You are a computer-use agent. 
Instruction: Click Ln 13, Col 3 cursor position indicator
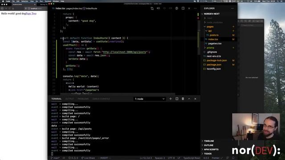click(x=146, y=158)
